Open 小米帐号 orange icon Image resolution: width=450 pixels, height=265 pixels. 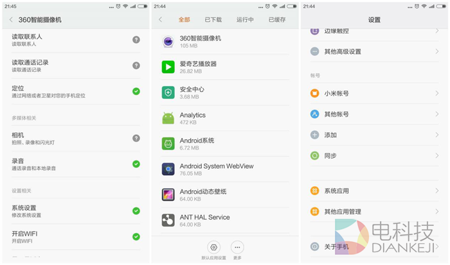[x=315, y=94]
